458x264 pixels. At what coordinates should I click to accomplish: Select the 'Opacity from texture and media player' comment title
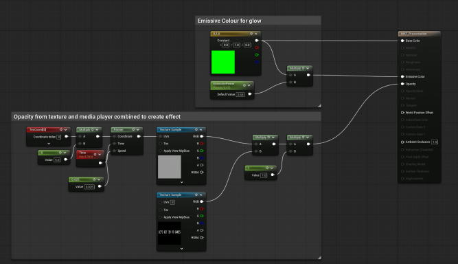coord(97,117)
